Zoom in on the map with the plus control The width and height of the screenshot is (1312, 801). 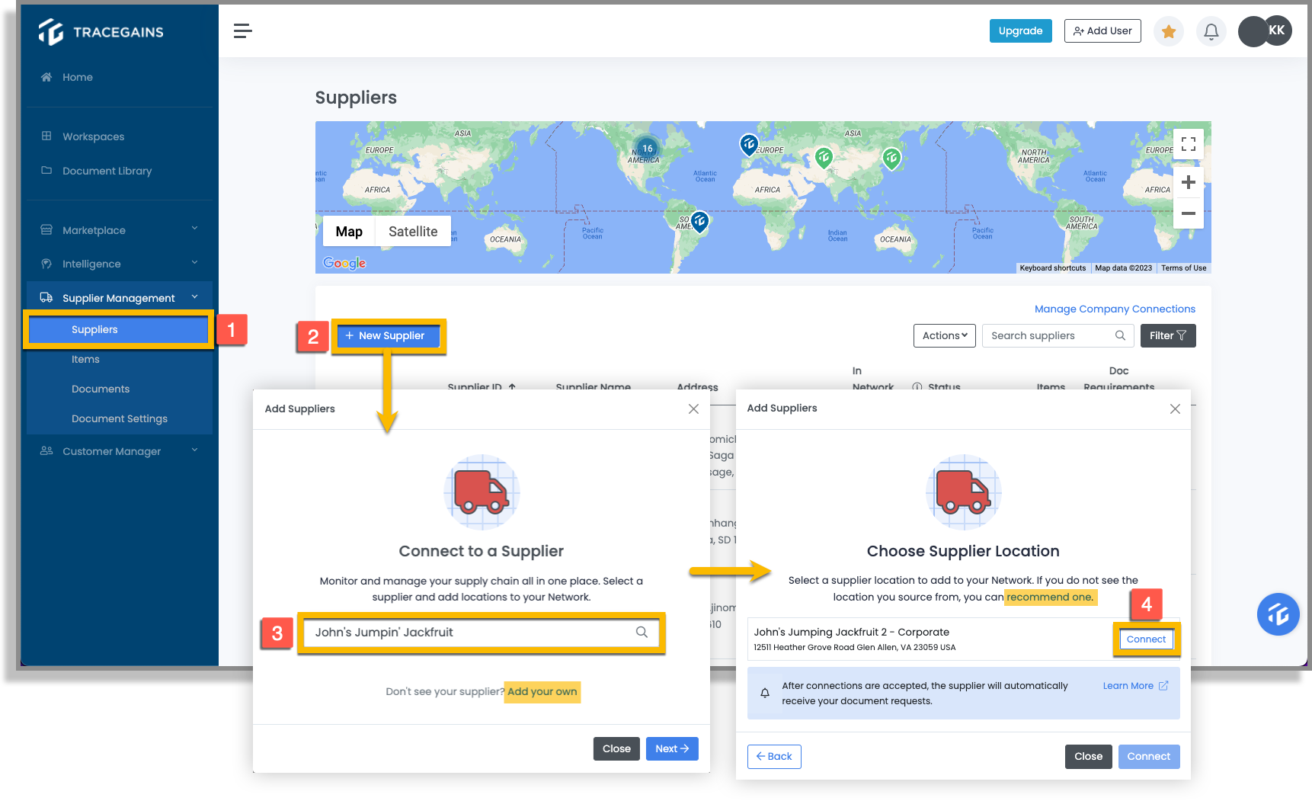1188,181
